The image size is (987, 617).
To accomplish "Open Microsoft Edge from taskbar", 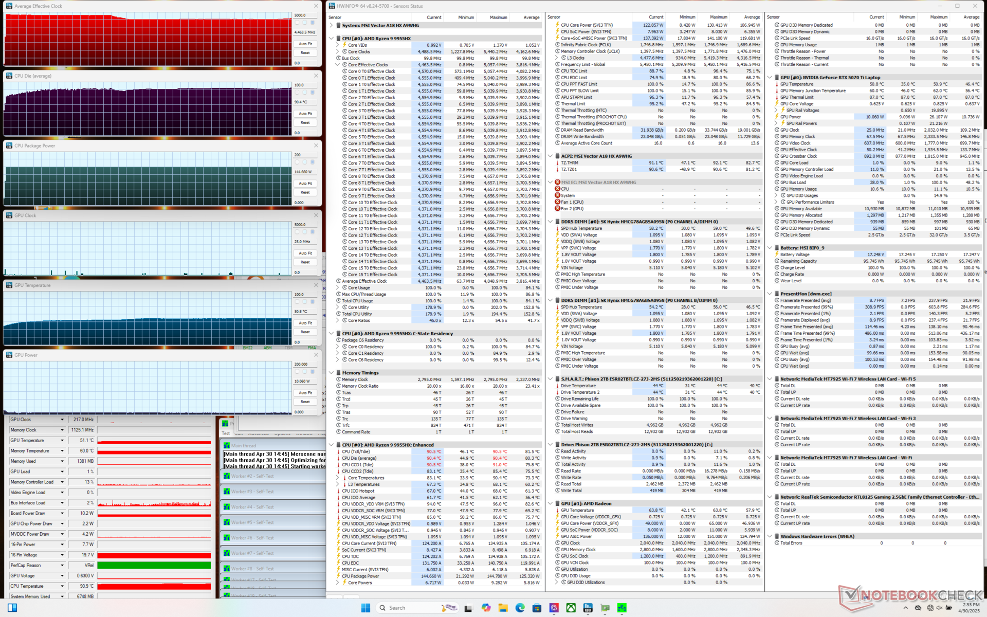I will click(520, 608).
